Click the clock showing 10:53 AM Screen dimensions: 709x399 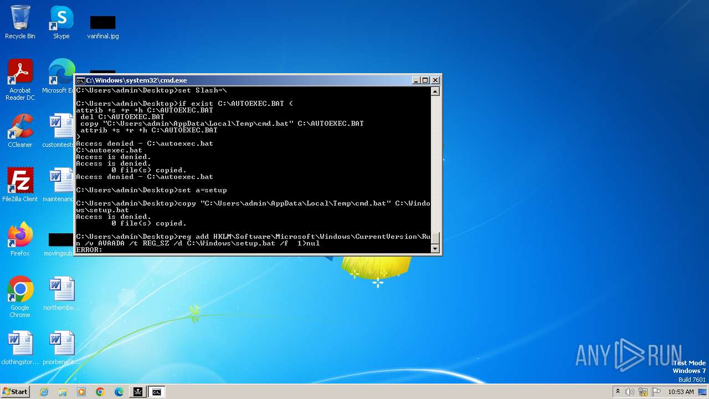(x=681, y=392)
